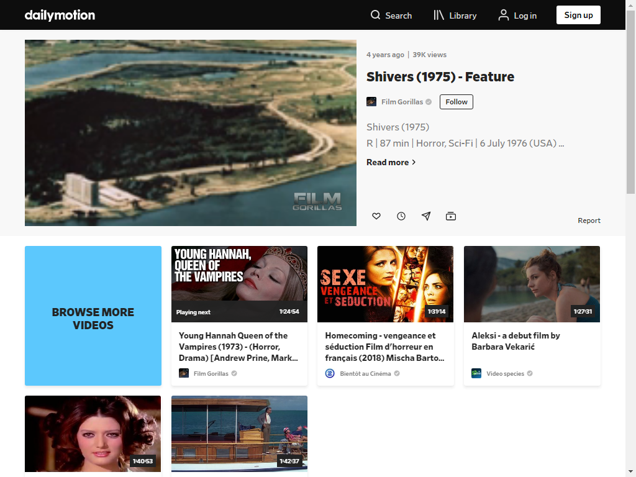Follow the Film Gorillas channel

pyautogui.click(x=457, y=102)
